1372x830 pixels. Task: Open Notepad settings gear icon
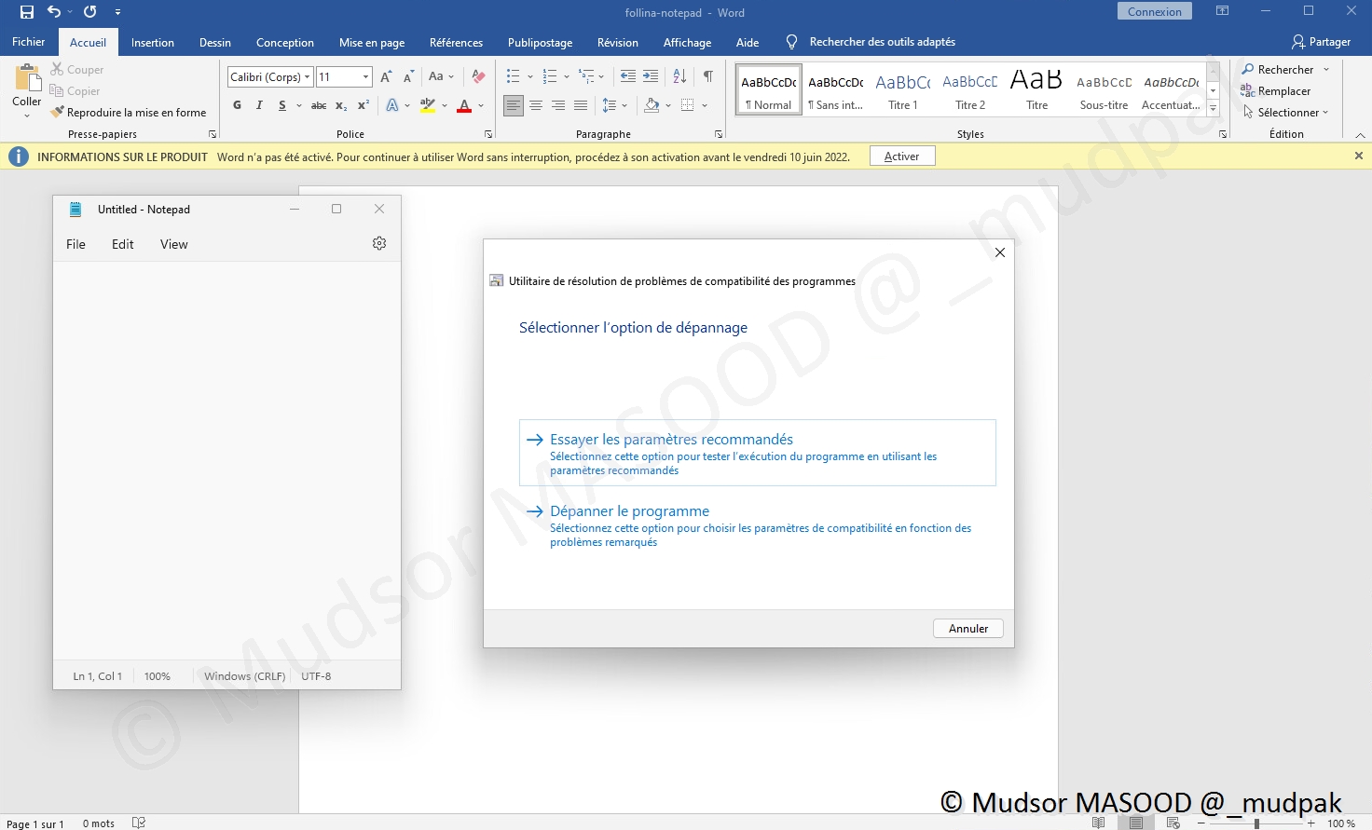coord(379,243)
